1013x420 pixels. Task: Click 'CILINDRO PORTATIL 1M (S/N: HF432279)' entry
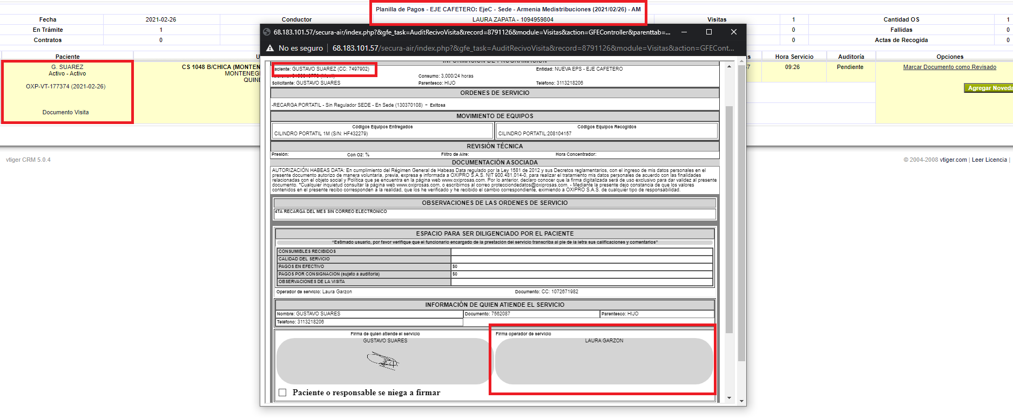(321, 134)
